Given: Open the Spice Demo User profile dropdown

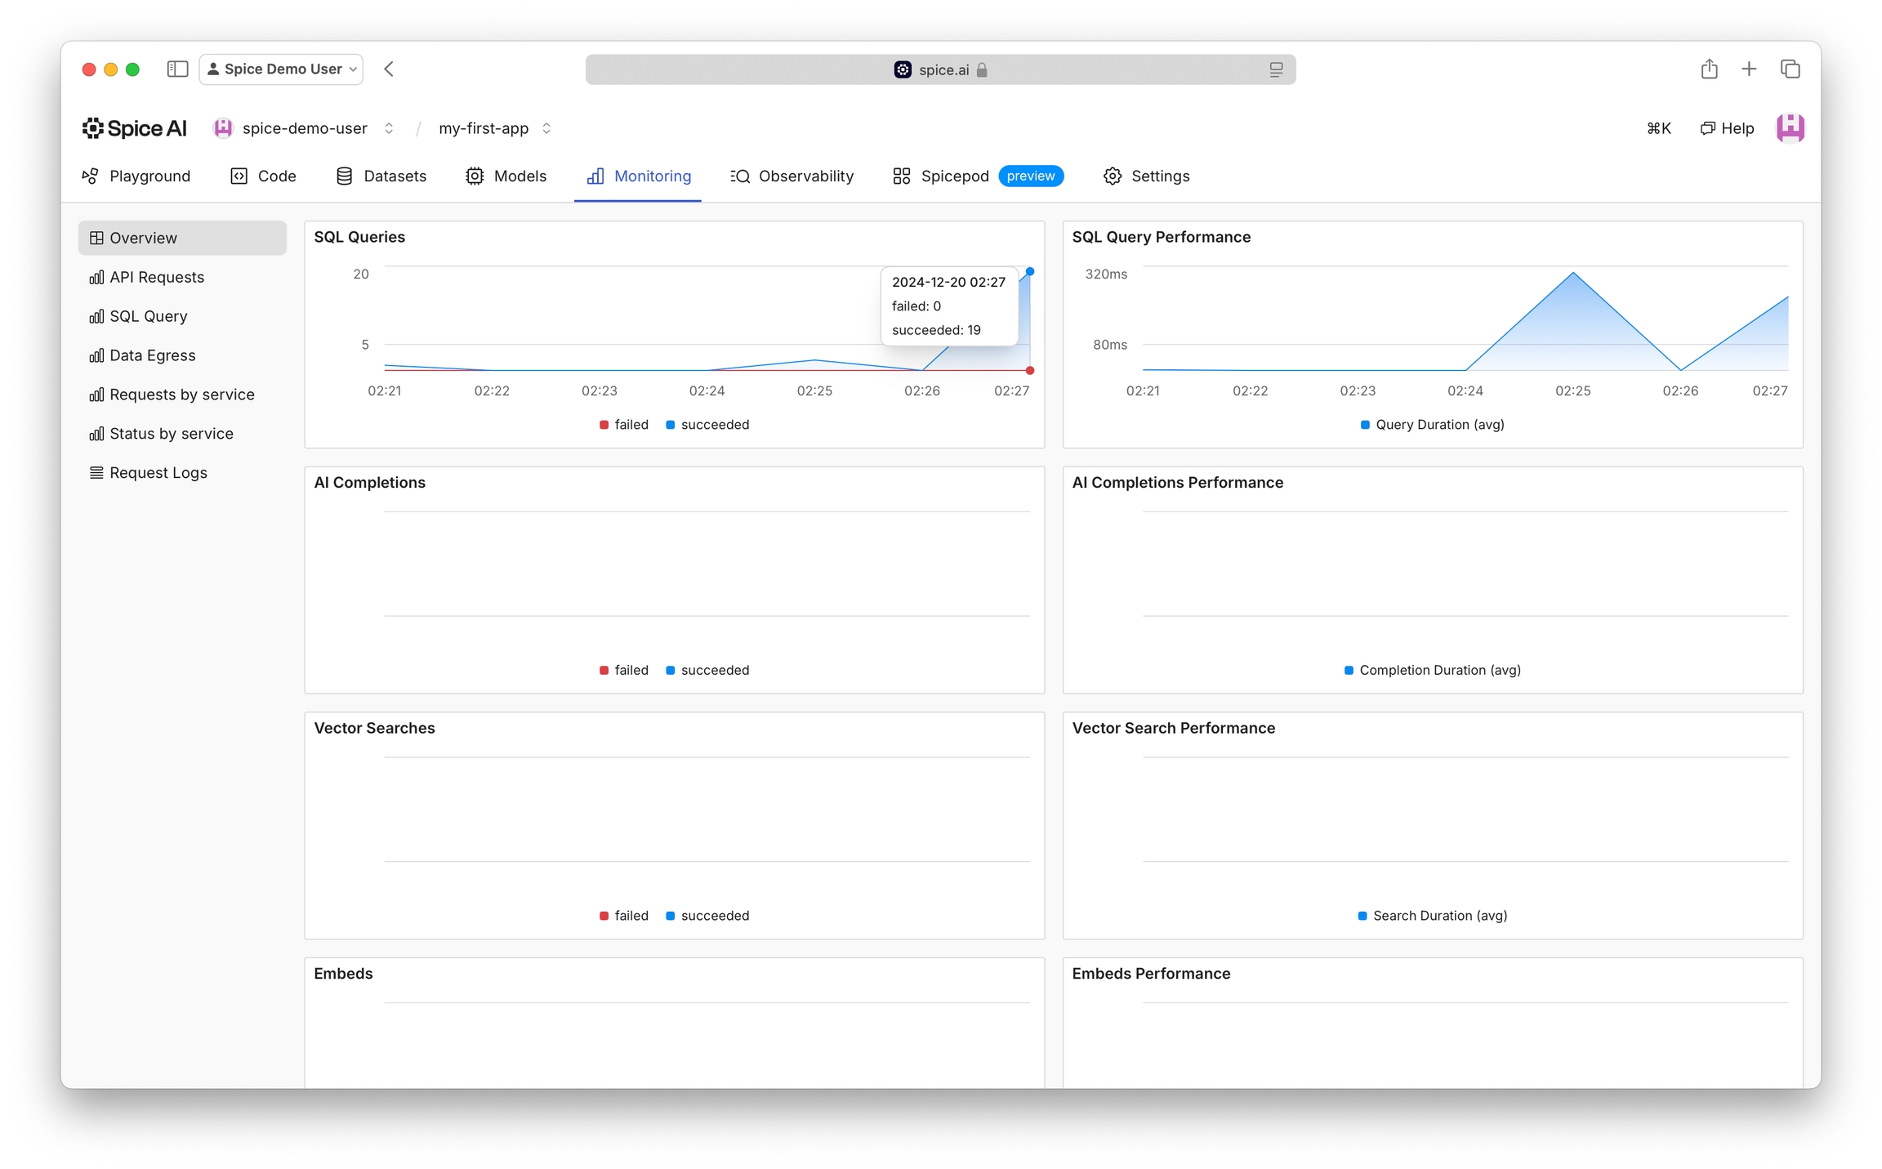Looking at the screenshot, I should (x=281, y=69).
